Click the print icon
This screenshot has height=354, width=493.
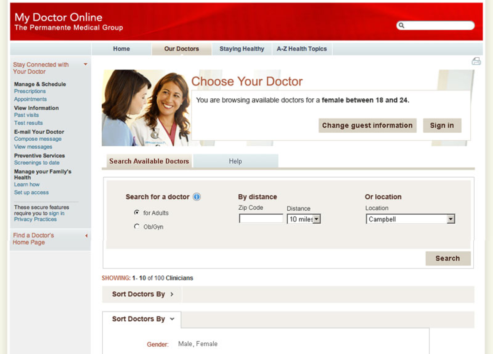[x=477, y=61]
